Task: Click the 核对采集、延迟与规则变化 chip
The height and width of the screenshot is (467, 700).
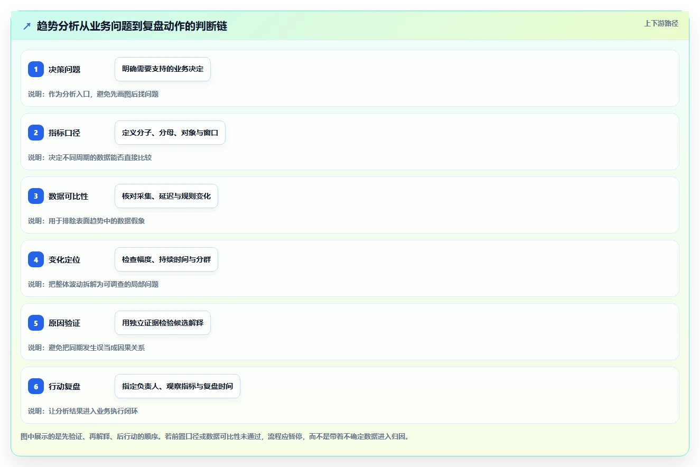Action: click(x=166, y=196)
